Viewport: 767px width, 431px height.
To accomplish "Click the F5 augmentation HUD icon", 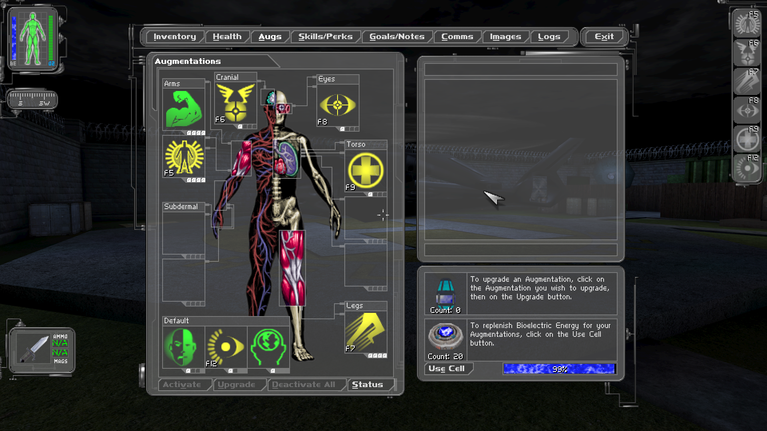I will [747, 24].
